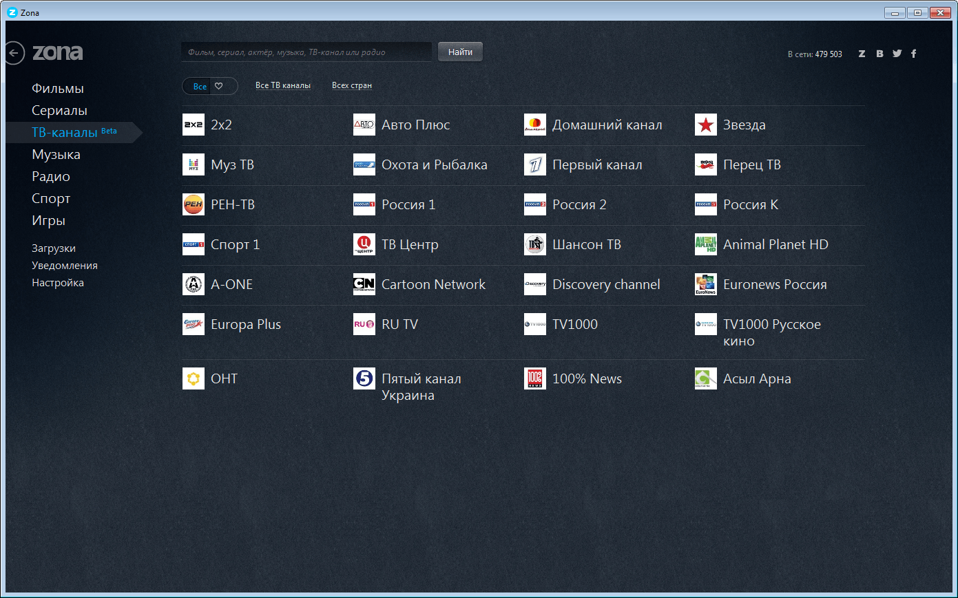Open the Россия 2 logo

(x=535, y=204)
